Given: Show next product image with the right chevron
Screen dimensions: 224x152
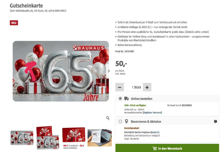Looking at the screenshot, I should [109, 71].
